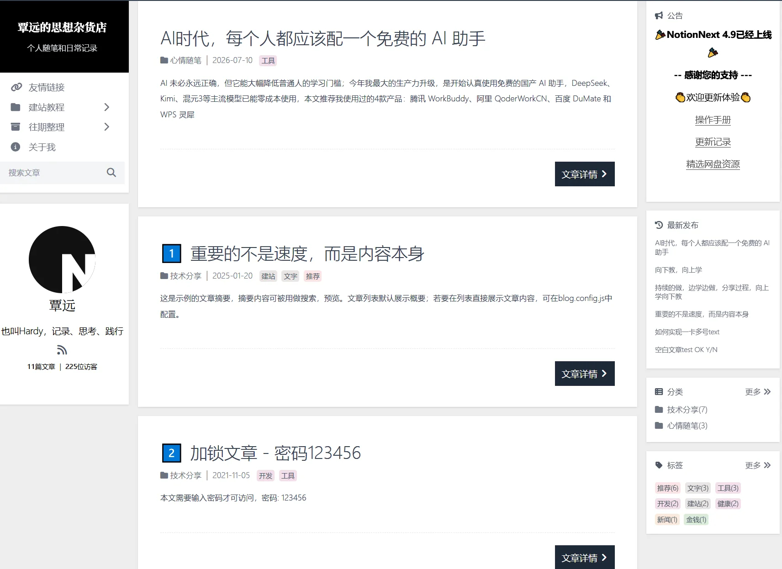The image size is (782, 569).
Task: Select category 心情随笔(3)
Action: point(687,426)
